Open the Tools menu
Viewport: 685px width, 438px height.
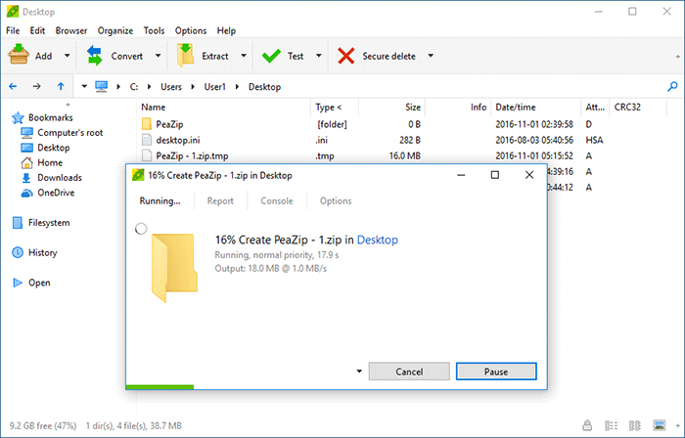coord(154,30)
